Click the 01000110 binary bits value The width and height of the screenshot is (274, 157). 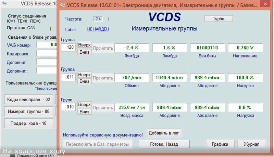[208, 48]
